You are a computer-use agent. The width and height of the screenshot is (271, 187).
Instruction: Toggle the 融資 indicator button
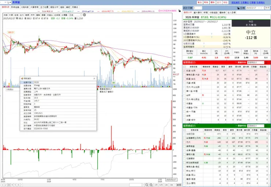click(27, 15)
